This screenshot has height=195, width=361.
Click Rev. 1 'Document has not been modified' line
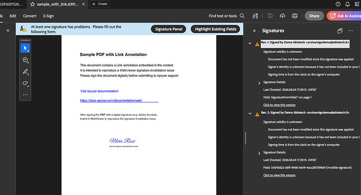click(311, 59)
